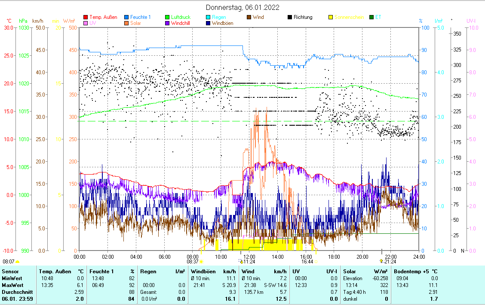485x305 pixels.
Task: Select the purple Windchill legend swatch
Action: [x=167, y=23]
